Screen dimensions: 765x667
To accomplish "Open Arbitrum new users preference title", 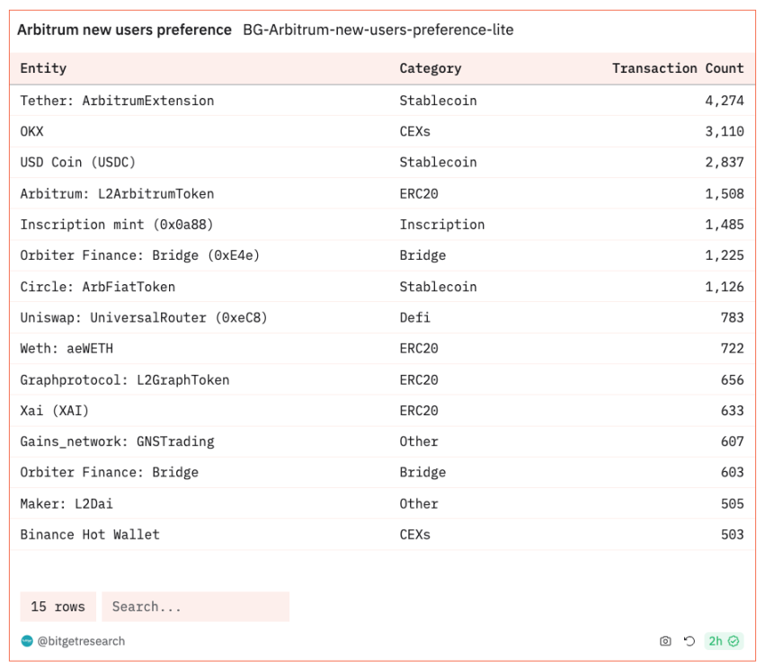I will [x=124, y=30].
